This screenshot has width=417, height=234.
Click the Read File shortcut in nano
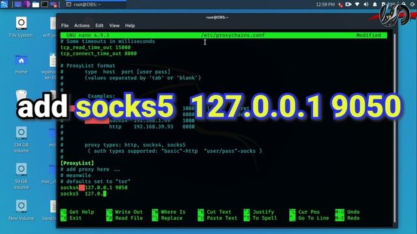pos(124,218)
